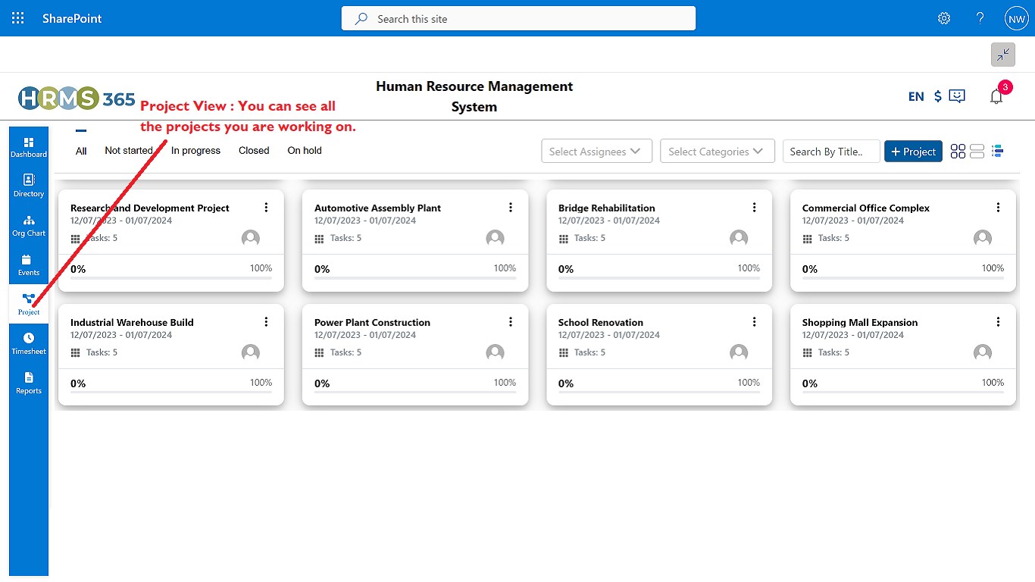Open the Timesheet sidebar icon
1035x582 pixels.
point(29,343)
